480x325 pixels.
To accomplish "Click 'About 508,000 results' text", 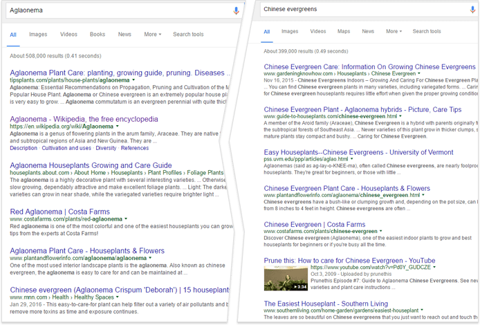I will tap(55, 56).
